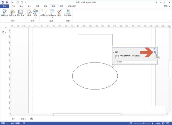Screen dimensions: 172x125
Task: Expand the Shapes pane arrow
Action: click(x=6, y=27)
